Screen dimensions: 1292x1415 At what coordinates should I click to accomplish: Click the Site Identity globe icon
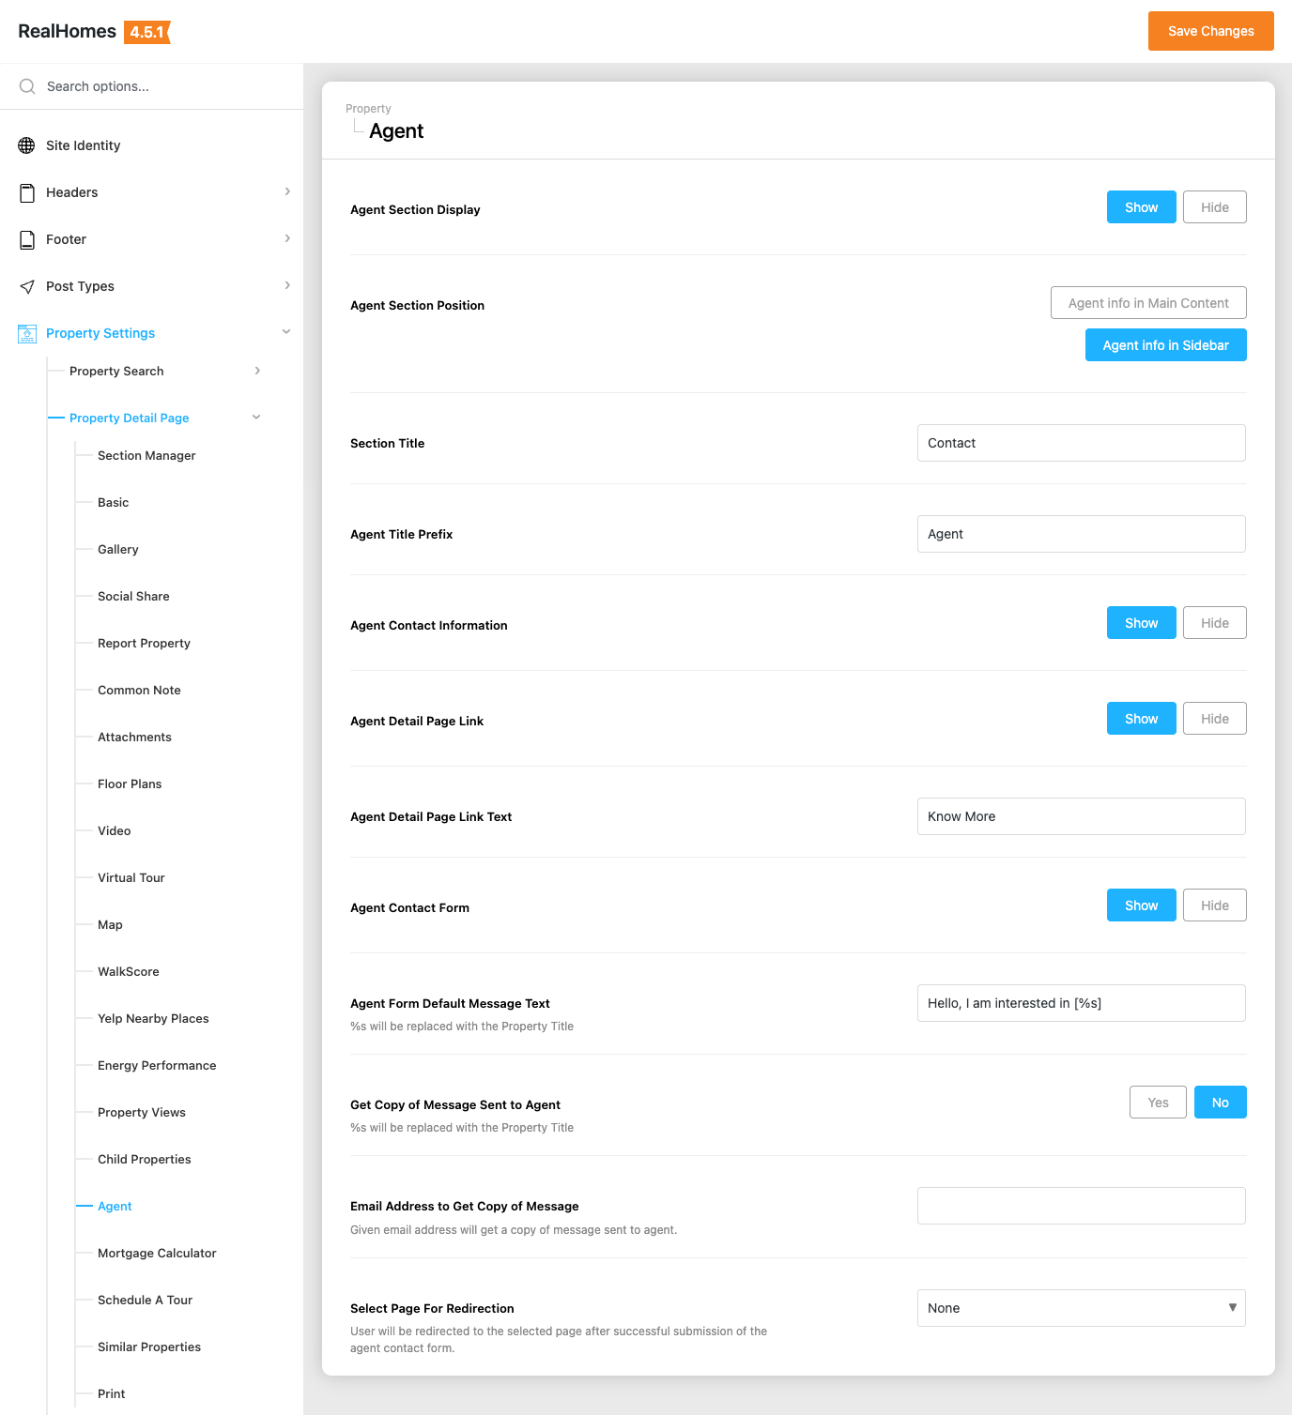pos(27,145)
